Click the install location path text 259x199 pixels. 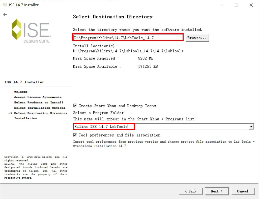tap(128, 51)
